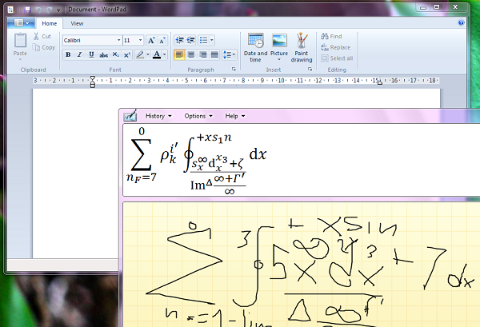Viewport: 480px width, 327px height.
Task: Click the left indent marker on ruler
Action: pyautogui.click(x=93, y=82)
